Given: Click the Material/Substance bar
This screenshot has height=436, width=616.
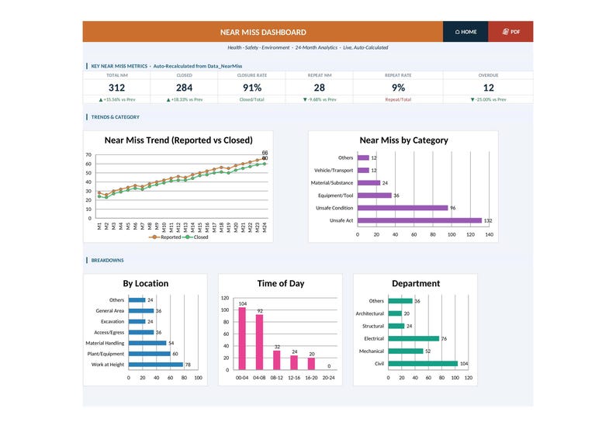Looking at the screenshot, I should [369, 182].
